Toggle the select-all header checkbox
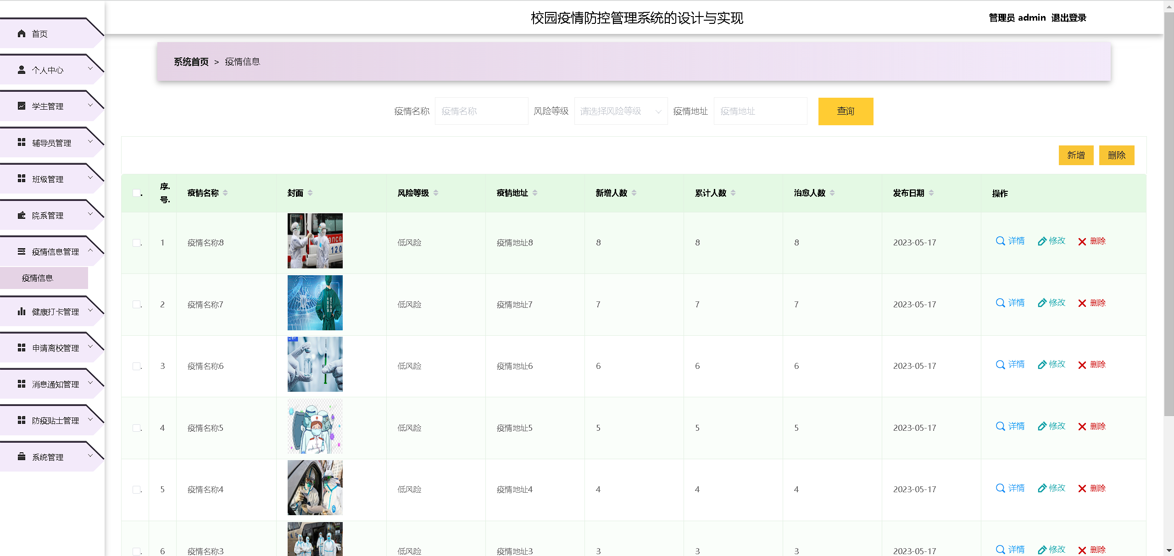Screen dimensions: 1174x556 [137, 193]
